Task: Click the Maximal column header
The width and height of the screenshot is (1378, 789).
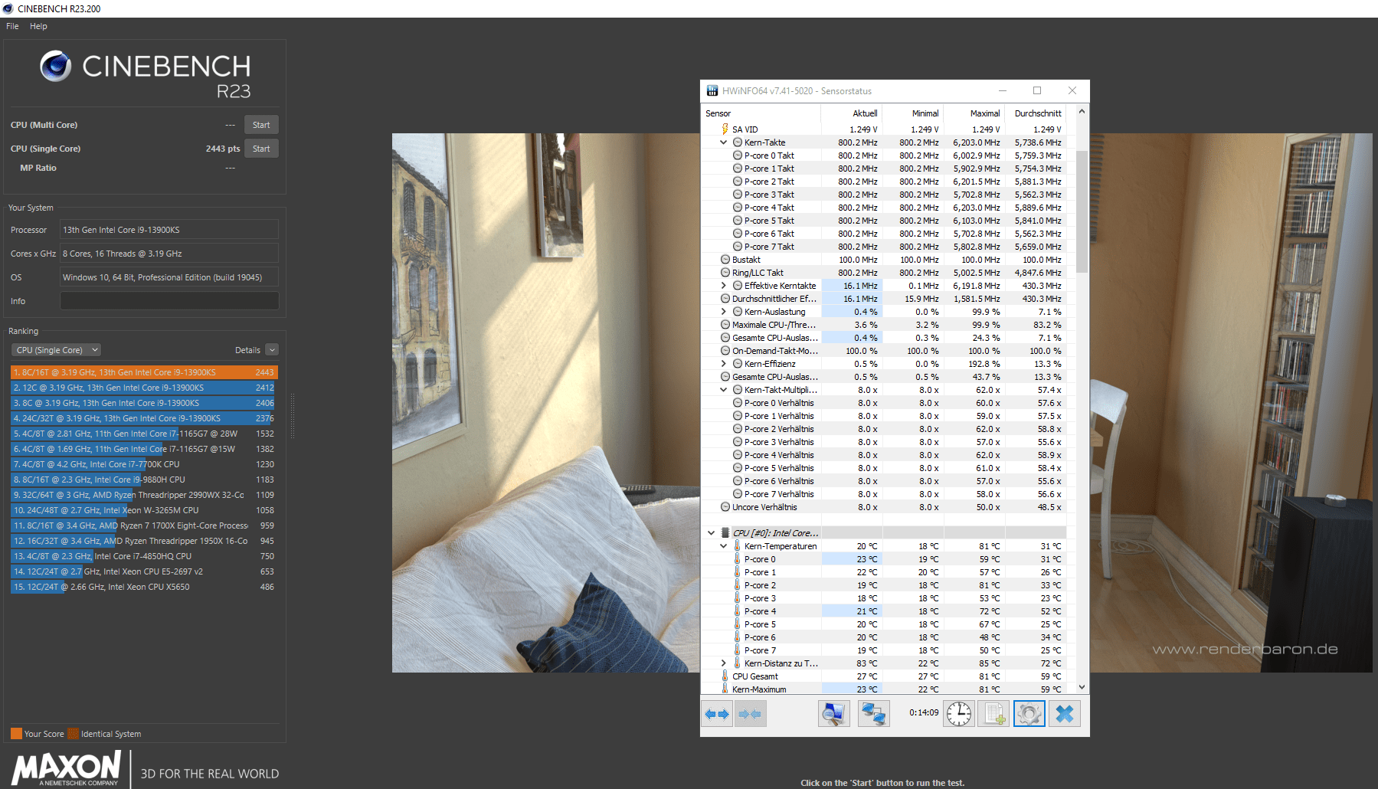Action: coord(974,113)
